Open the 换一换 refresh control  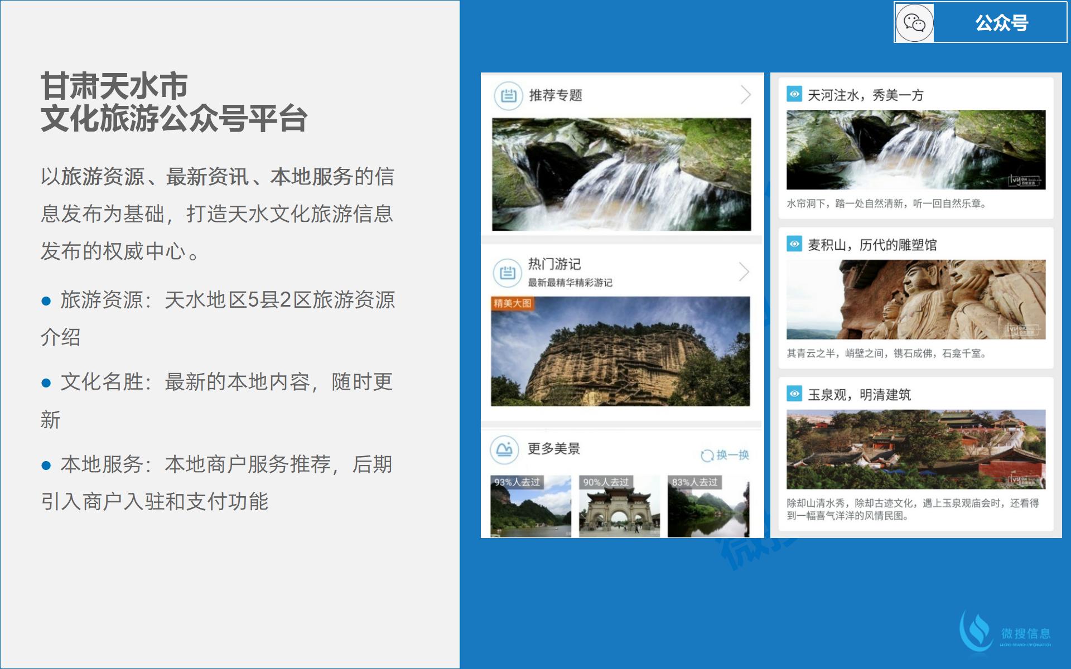click(x=725, y=454)
